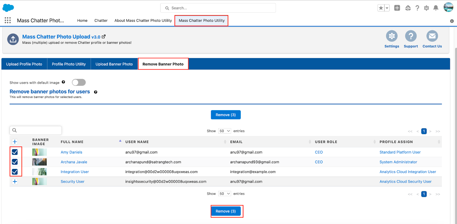Open the CEO role link for Amy Daniels
This screenshot has height=224, width=457.
pyautogui.click(x=319, y=152)
